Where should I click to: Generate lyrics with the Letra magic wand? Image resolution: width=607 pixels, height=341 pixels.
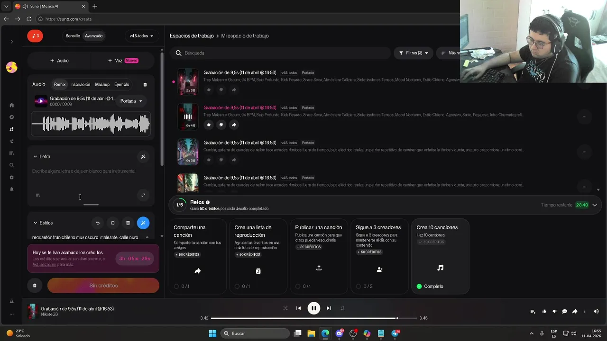pos(143,157)
